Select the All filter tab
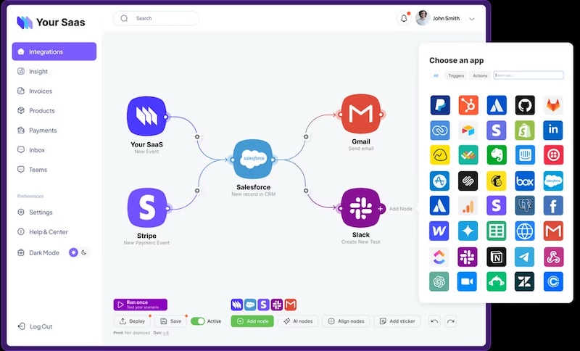 (x=436, y=75)
